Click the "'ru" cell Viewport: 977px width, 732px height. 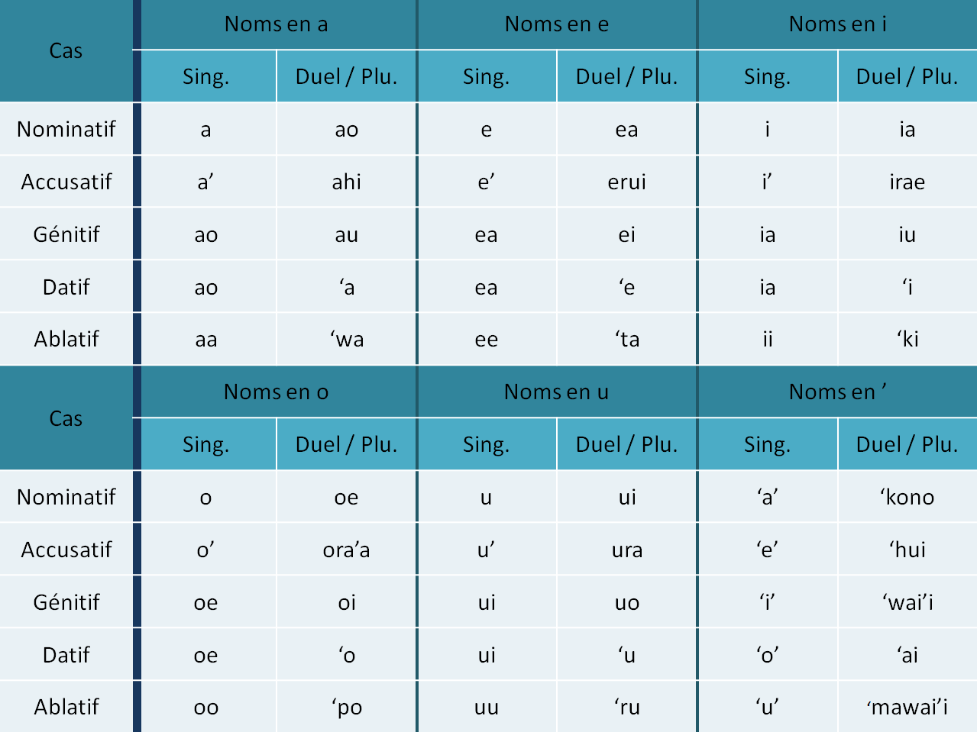(627, 707)
